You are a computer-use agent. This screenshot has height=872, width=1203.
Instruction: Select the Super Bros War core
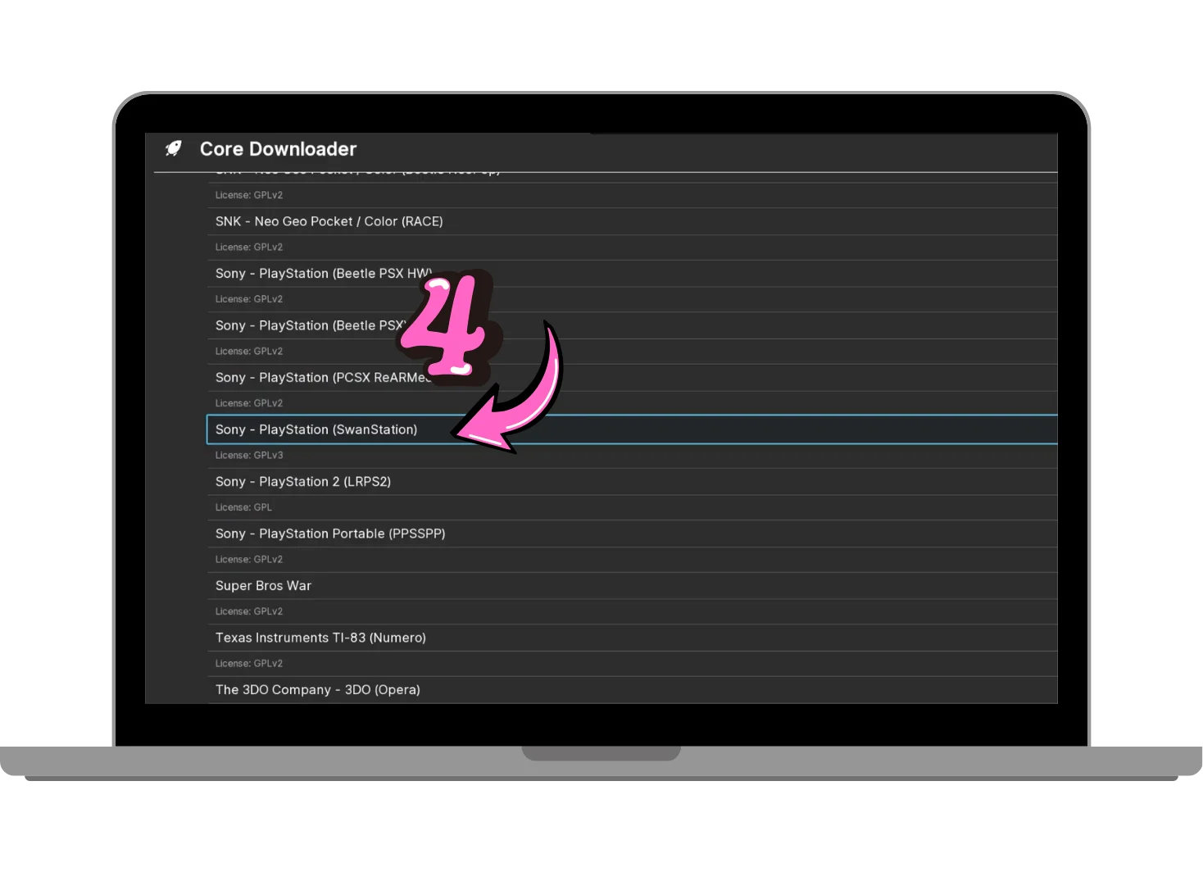[632, 586]
